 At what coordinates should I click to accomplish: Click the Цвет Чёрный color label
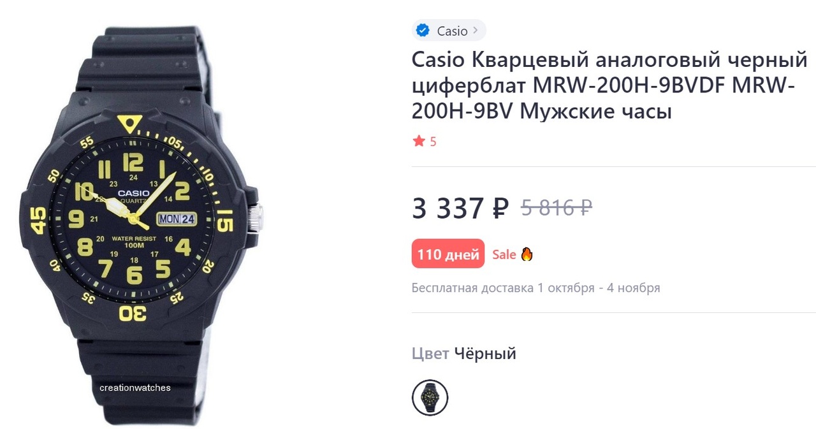464,353
